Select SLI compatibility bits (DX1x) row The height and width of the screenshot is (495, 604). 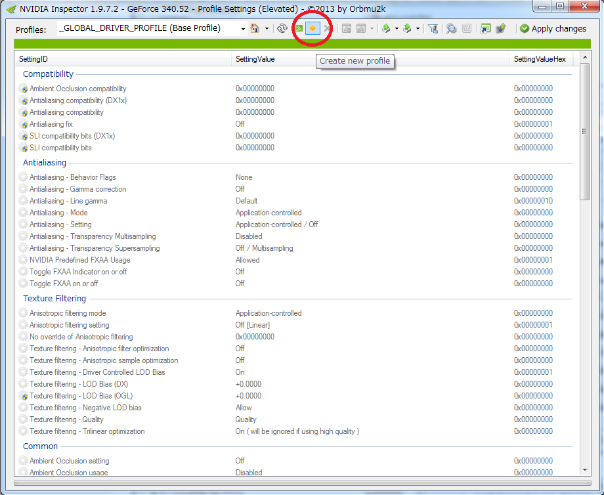[x=295, y=136]
